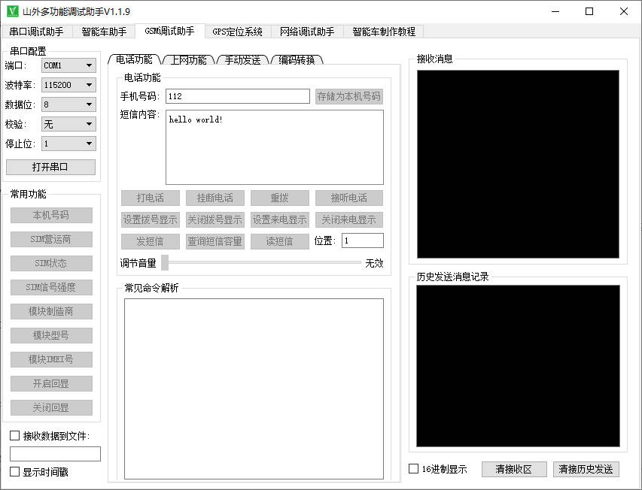
Task: Click the 接收消息 black display area
Action: coord(518,165)
